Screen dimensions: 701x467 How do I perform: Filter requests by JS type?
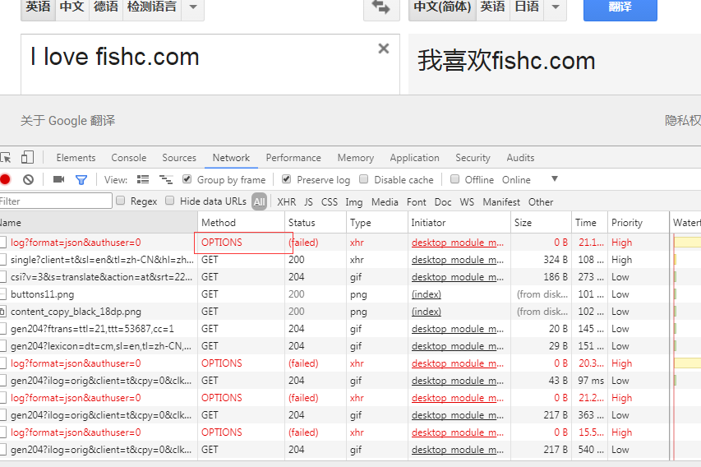pos(308,202)
